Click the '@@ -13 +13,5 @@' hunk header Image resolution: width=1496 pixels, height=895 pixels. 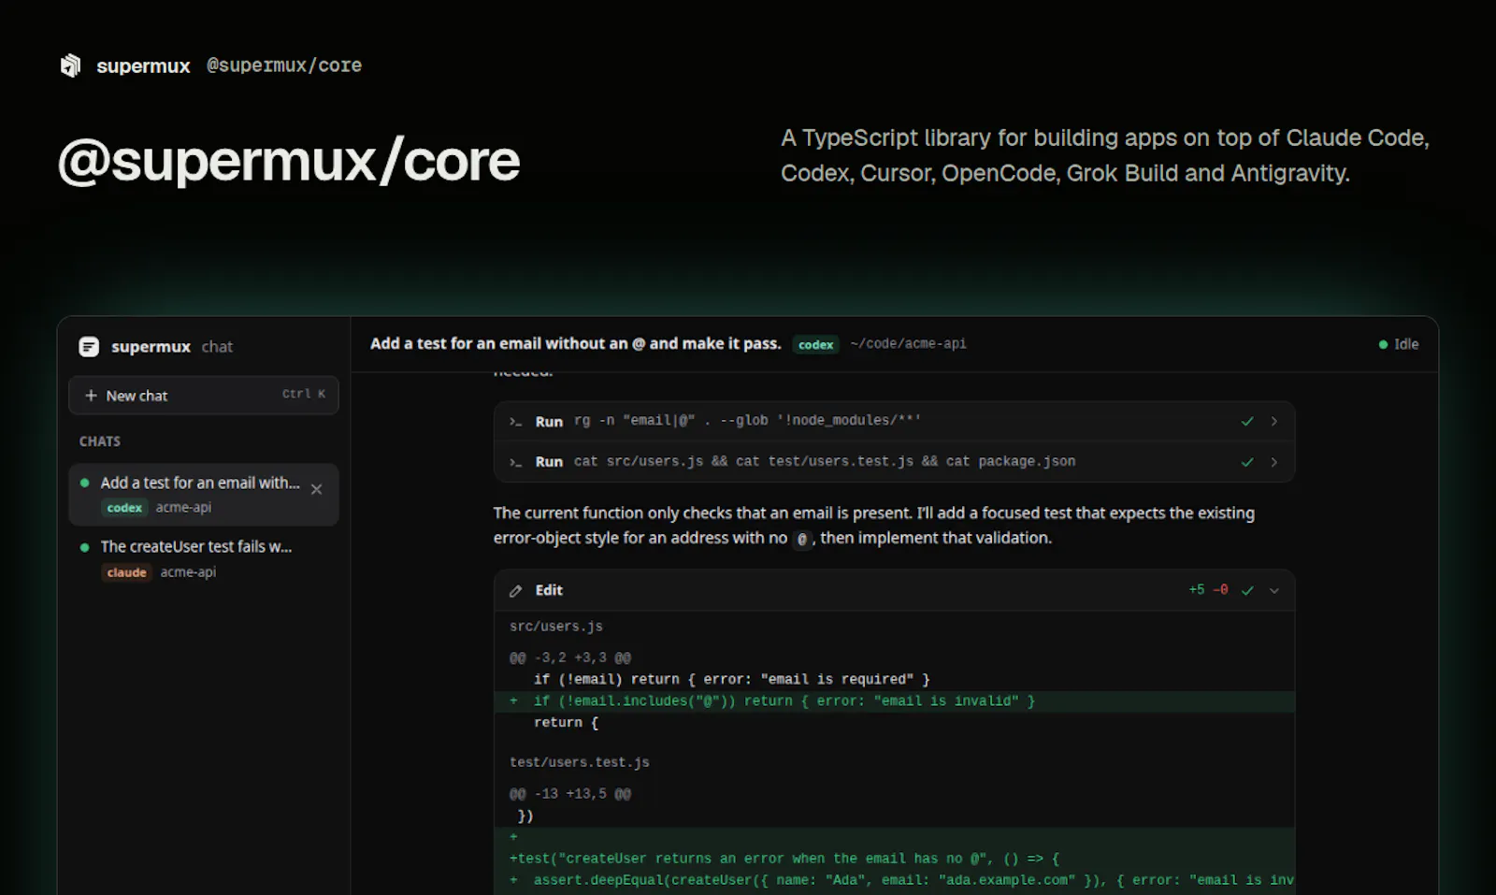tap(570, 794)
